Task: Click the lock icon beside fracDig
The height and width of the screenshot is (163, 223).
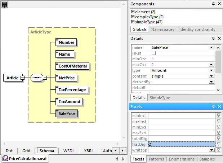Action: click(x=218, y=144)
